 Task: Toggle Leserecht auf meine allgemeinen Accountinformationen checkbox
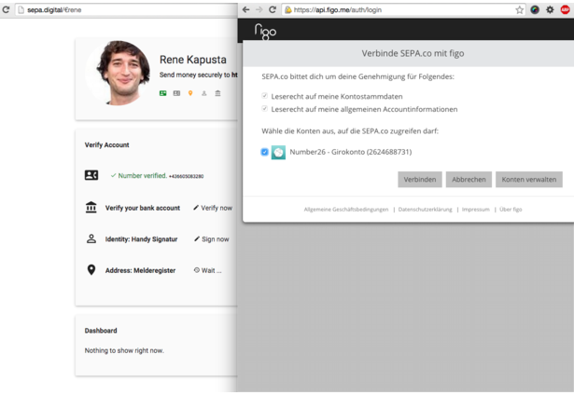[264, 108]
